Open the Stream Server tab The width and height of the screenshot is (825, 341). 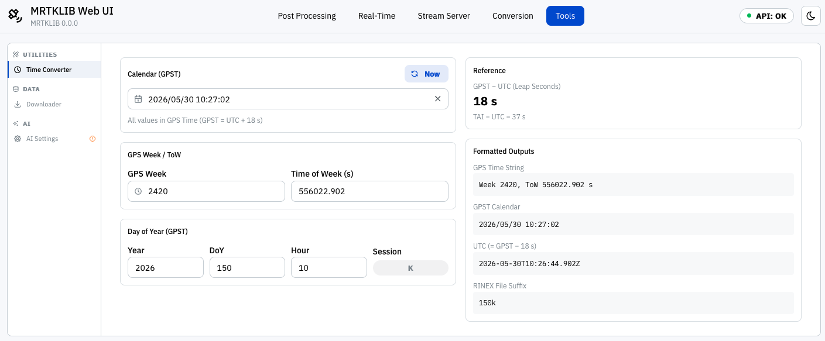pos(444,16)
